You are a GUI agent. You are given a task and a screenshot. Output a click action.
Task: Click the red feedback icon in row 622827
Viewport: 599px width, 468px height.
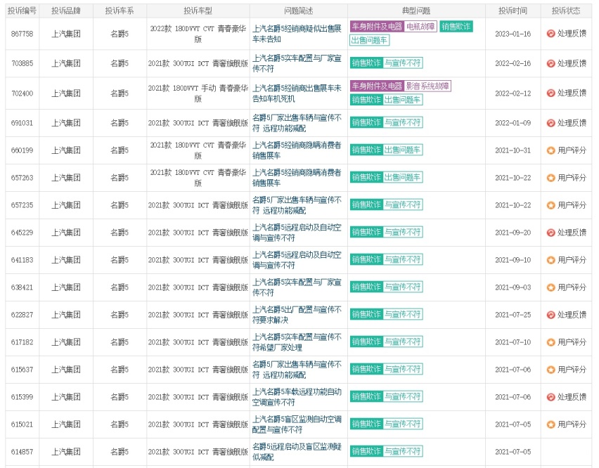click(x=550, y=315)
